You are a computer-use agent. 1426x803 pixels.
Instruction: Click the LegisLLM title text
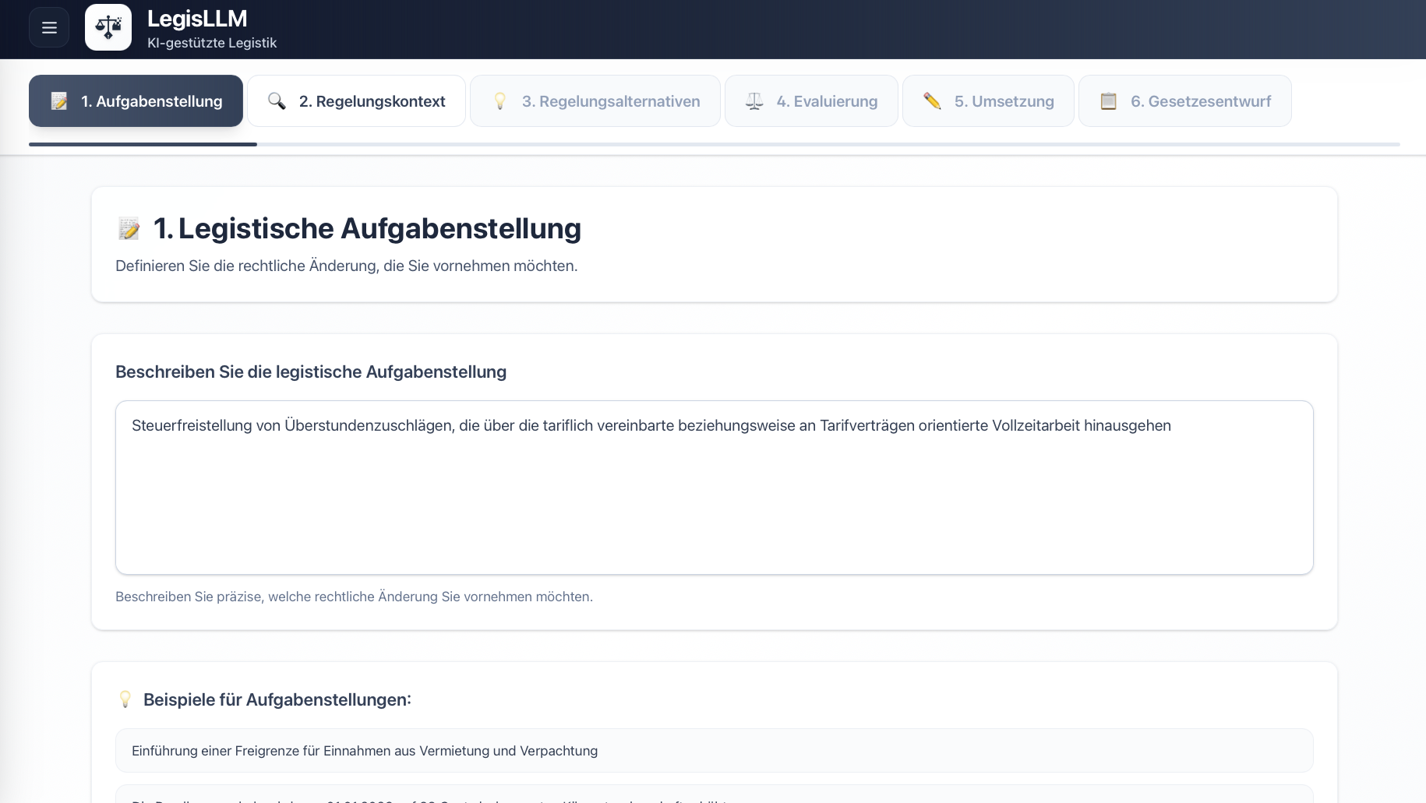(197, 19)
